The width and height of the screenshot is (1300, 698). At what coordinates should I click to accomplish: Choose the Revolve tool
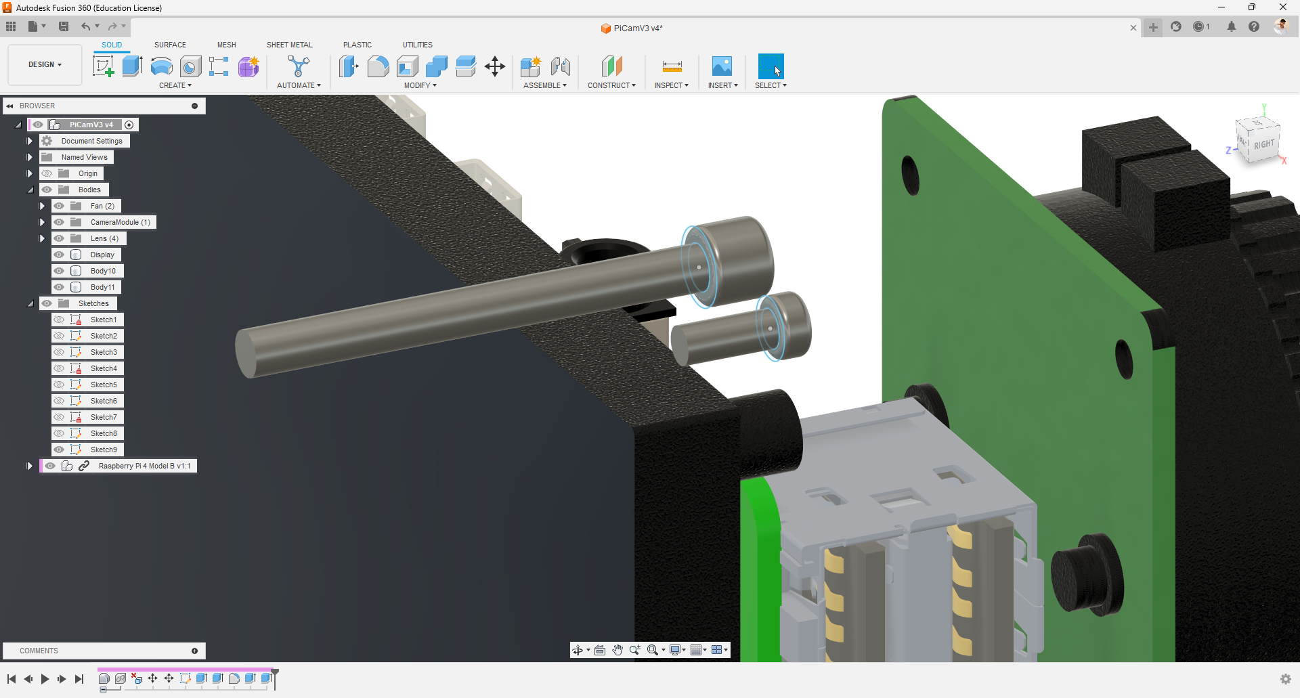(x=161, y=66)
